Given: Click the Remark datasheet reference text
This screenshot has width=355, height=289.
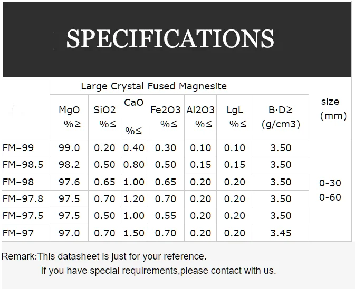Looking at the screenshot, I should pos(104,256).
